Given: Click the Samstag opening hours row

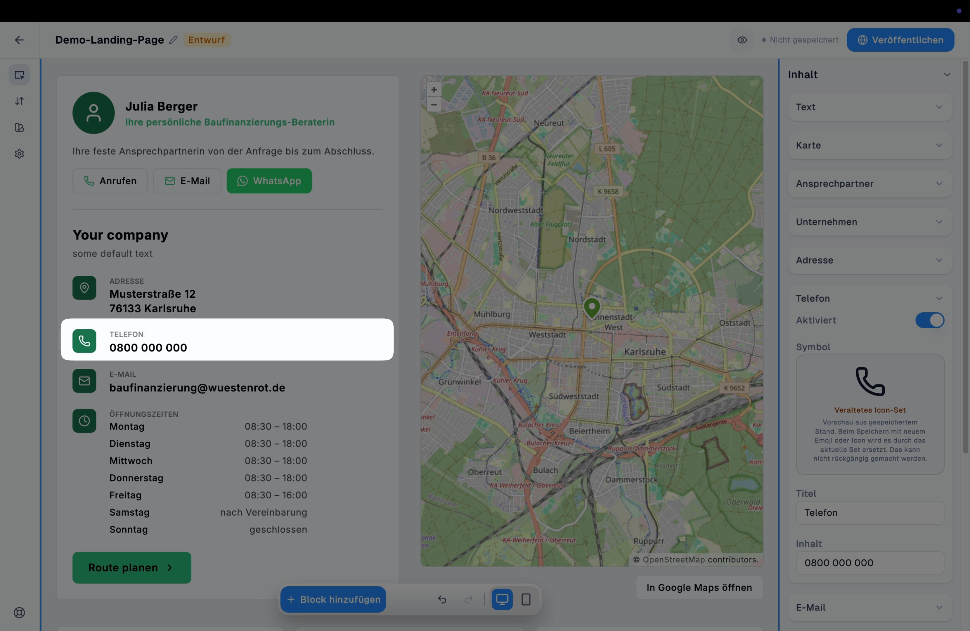Looking at the screenshot, I should tap(208, 512).
